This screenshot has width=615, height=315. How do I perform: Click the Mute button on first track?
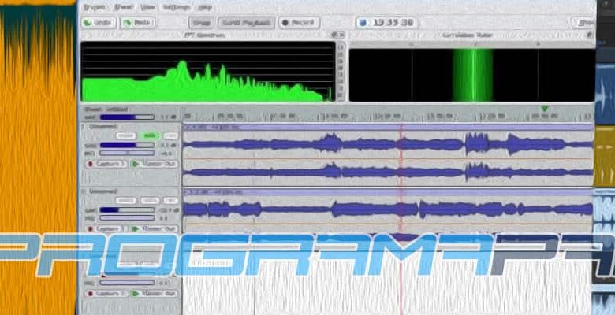(x=126, y=135)
